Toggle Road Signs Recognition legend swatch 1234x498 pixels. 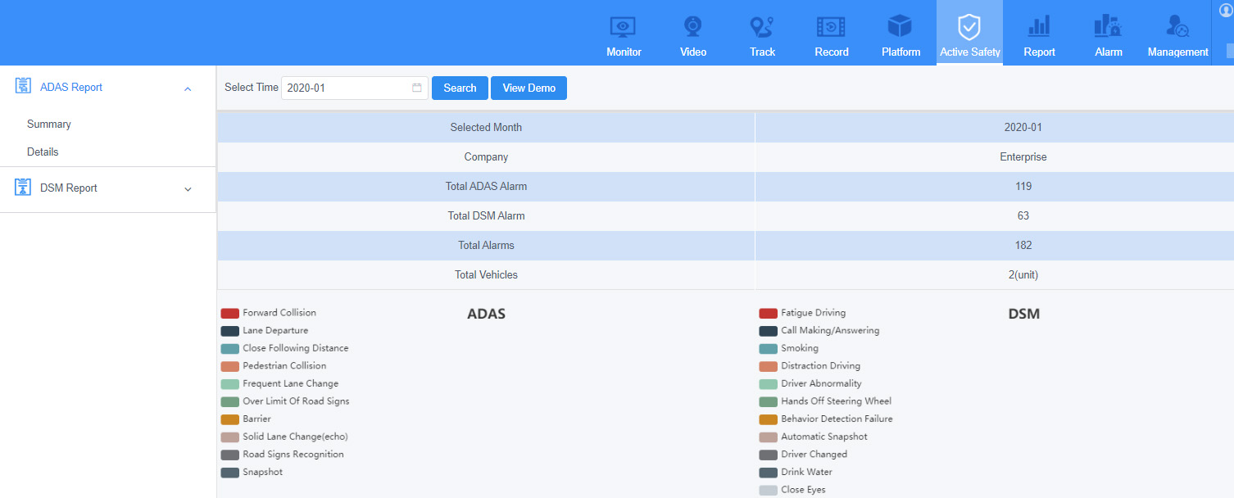tap(229, 455)
